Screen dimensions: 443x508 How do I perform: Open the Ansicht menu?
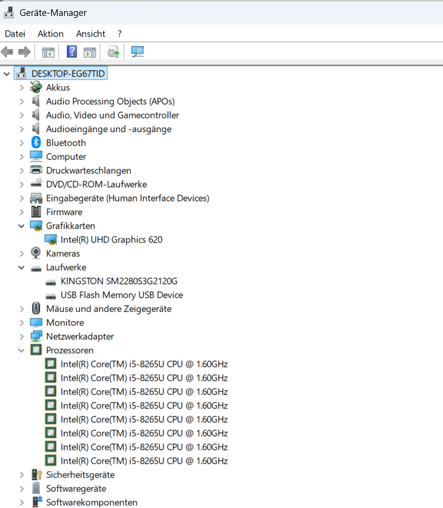click(x=91, y=34)
